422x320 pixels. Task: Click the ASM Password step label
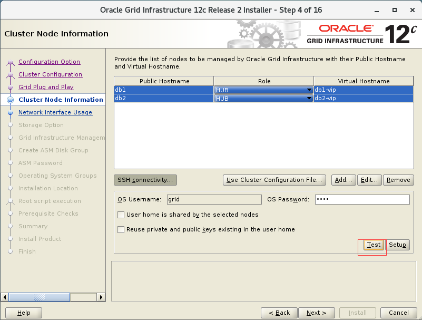point(41,163)
